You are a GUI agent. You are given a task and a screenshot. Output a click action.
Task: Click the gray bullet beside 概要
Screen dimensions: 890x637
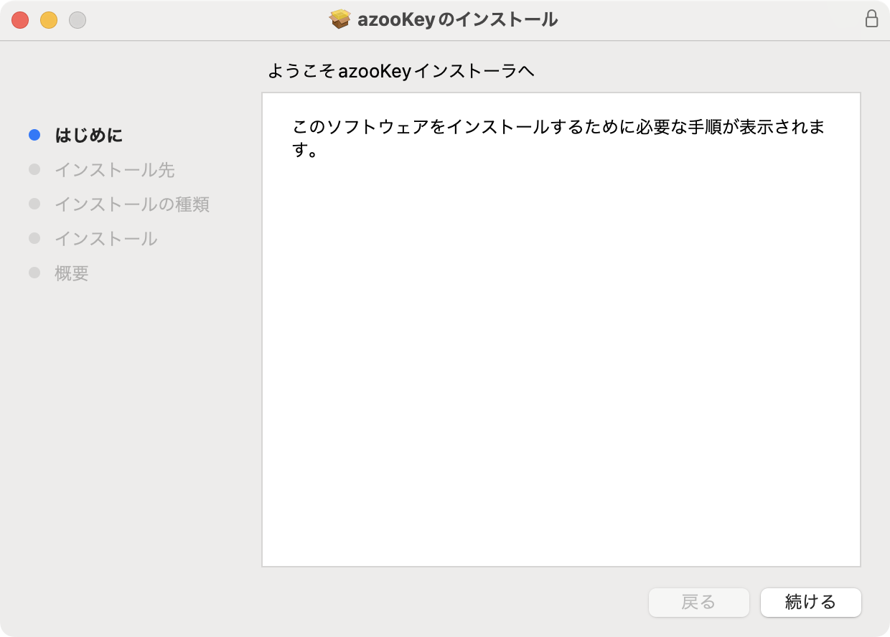(34, 273)
